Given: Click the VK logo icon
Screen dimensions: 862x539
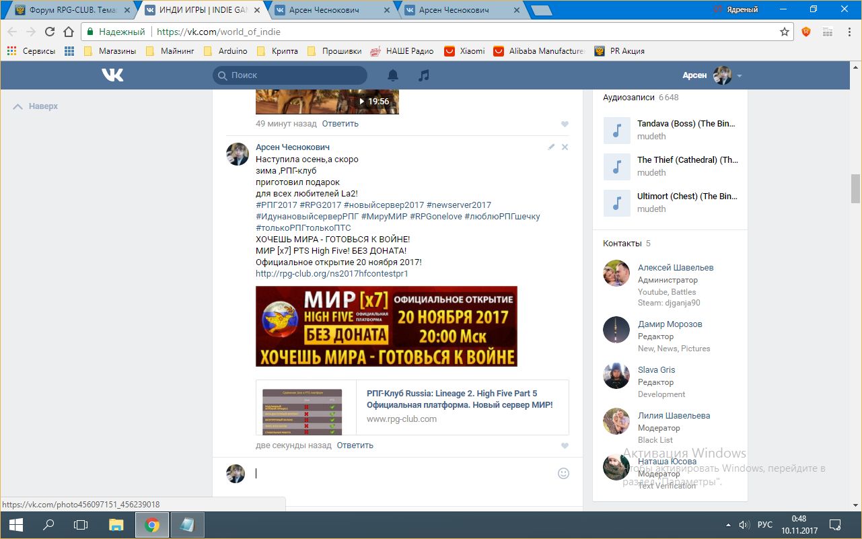Looking at the screenshot, I should [112, 75].
